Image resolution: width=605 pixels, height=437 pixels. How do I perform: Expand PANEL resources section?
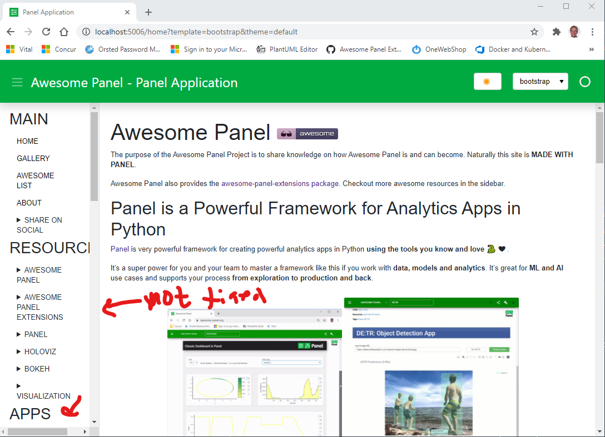click(x=32, y=334)
